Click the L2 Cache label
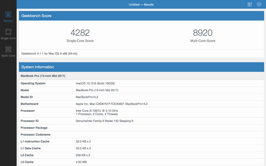Screen dimensions: 266x166 pyautogui.click(x=27, y=155)
